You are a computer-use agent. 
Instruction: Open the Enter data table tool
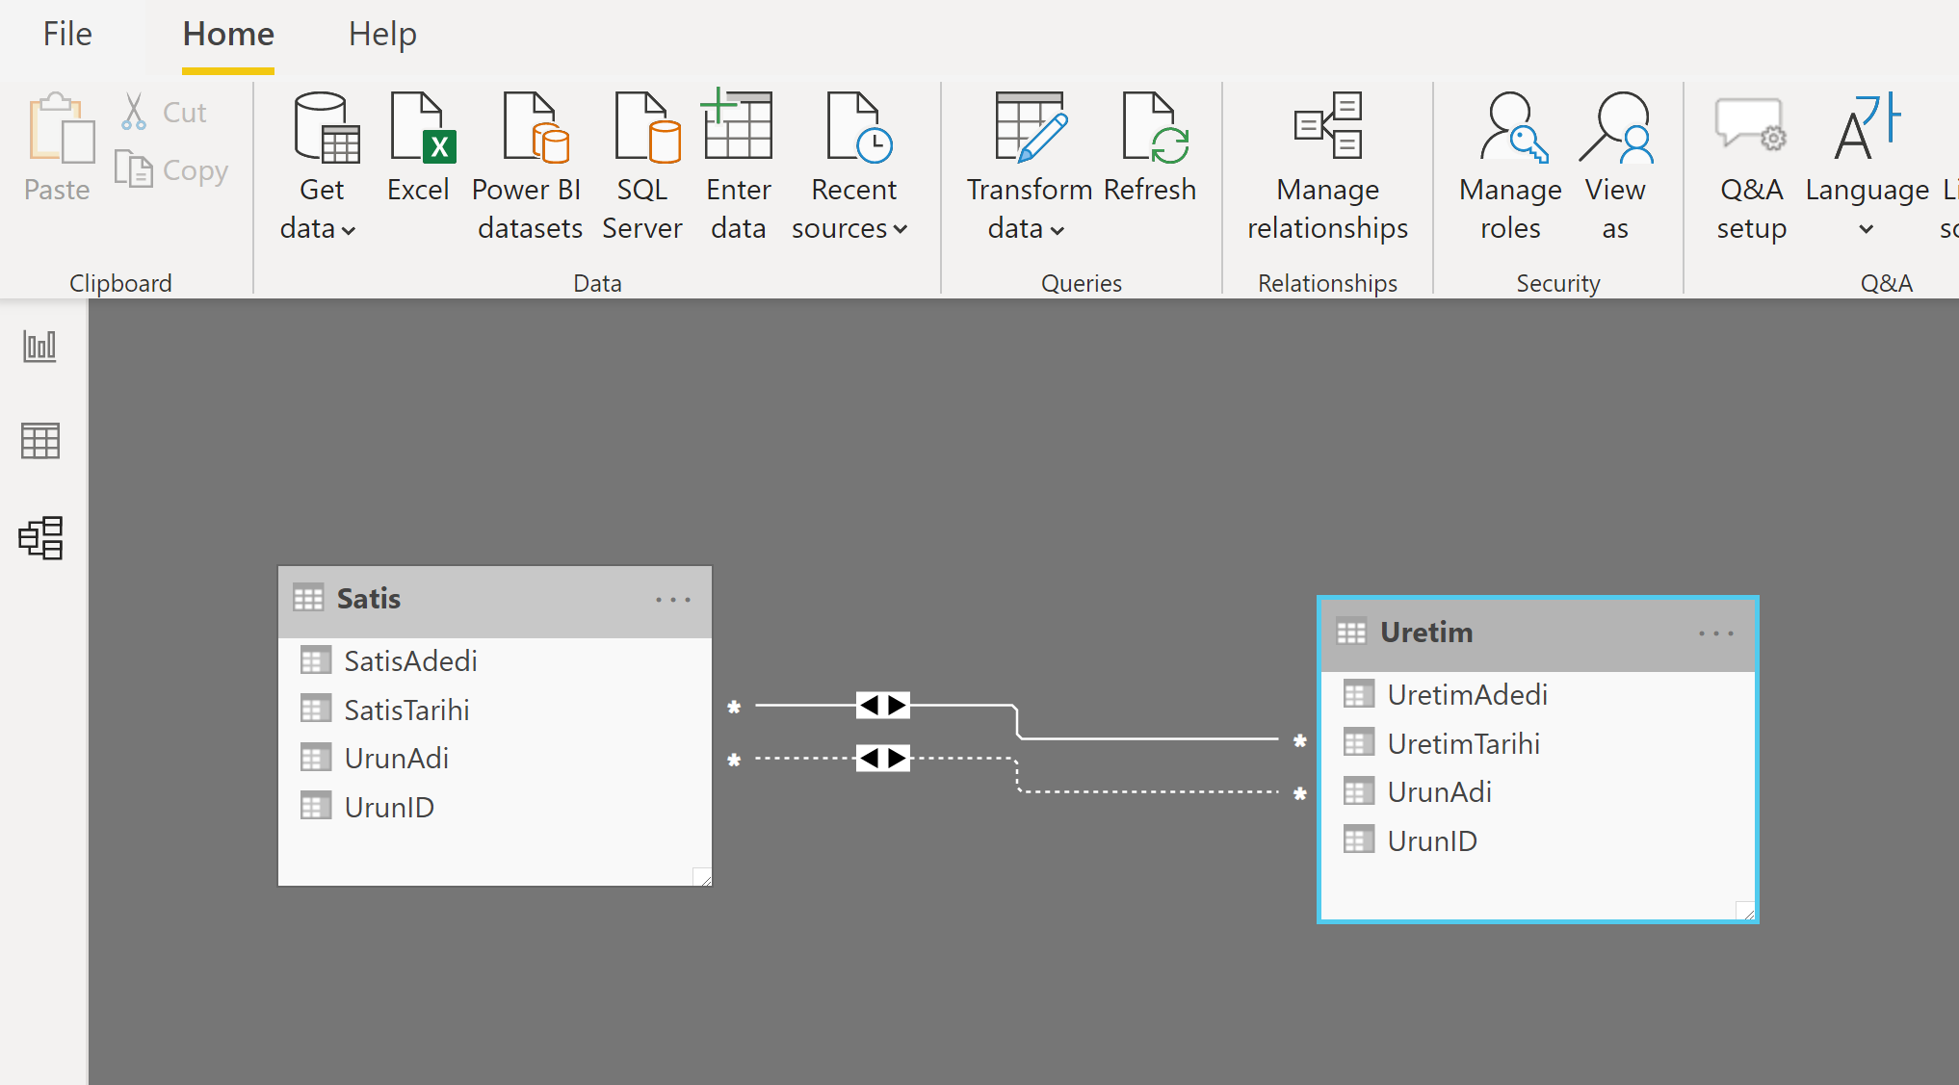tap(739, 167)
